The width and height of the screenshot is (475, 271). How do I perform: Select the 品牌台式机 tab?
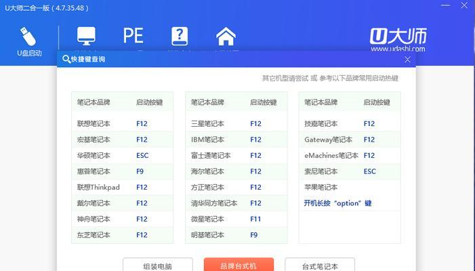(239, 264)
